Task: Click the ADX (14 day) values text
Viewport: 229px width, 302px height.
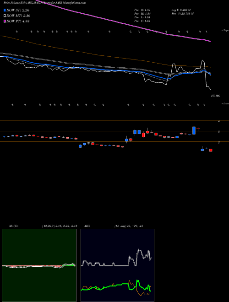Action: click(128, 226)
